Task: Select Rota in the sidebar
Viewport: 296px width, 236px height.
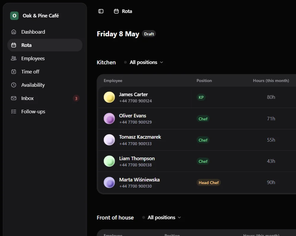Action: (x=45, y=45)
